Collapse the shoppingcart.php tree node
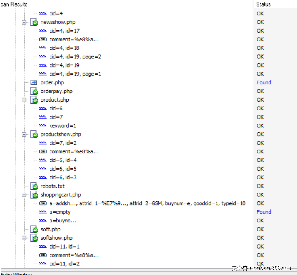The height and width of the screenshot is (275, 297). (x=24, y=195)
